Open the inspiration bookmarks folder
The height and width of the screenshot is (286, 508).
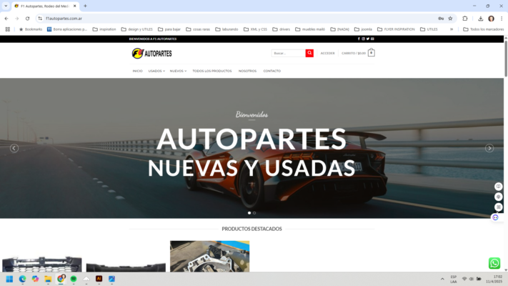click(x=104, y=29)
